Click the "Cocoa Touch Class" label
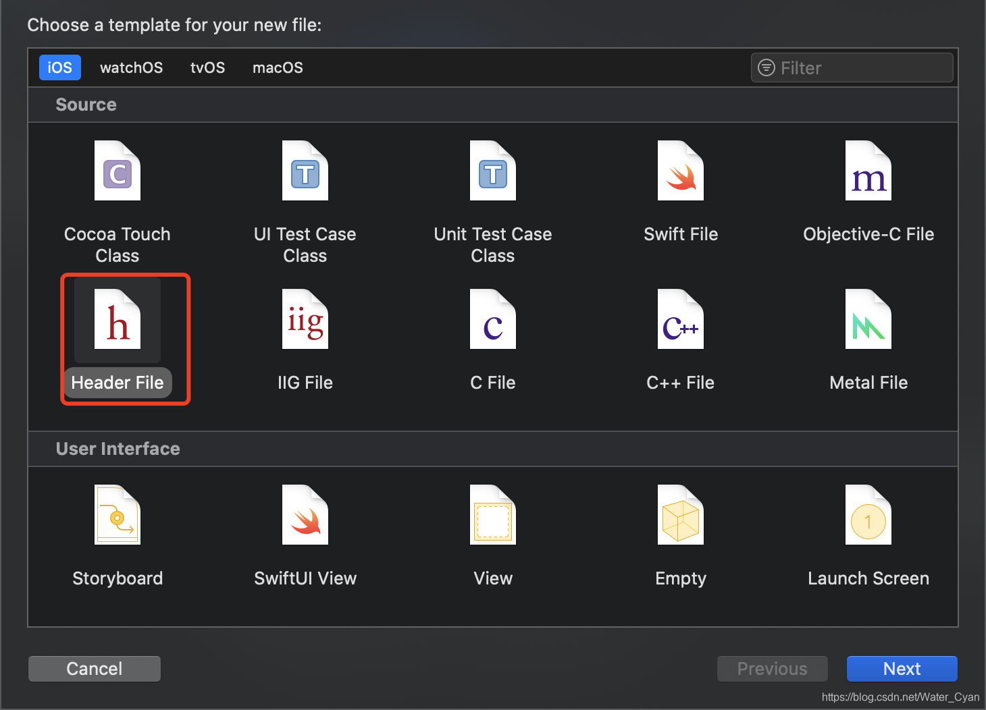 click(118, 245)
